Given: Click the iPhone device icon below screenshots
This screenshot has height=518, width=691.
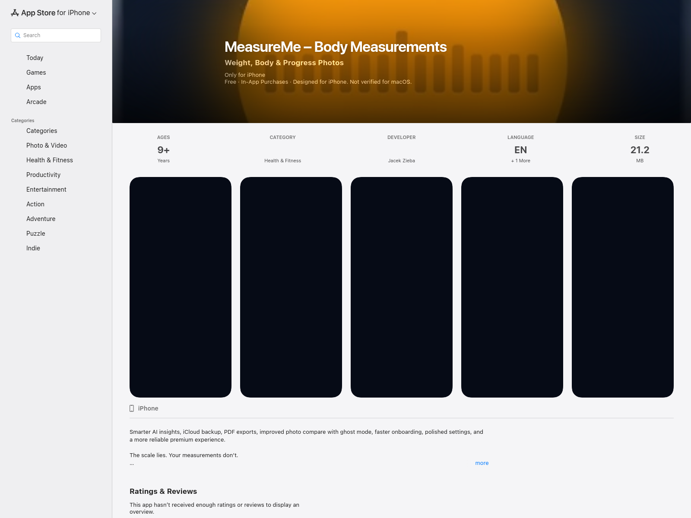Looking at the screenshot, I should [132, 408].
